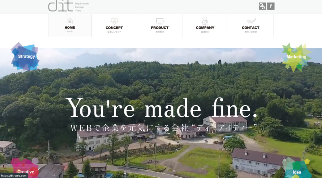Viewport: 322px width, 178px height.
Task: Click the pen and paper icon above CONTACT
Action: (251, 21)
